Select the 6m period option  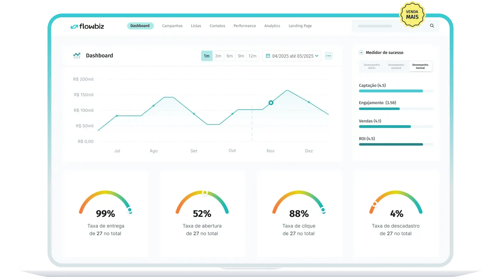point(230,56)
